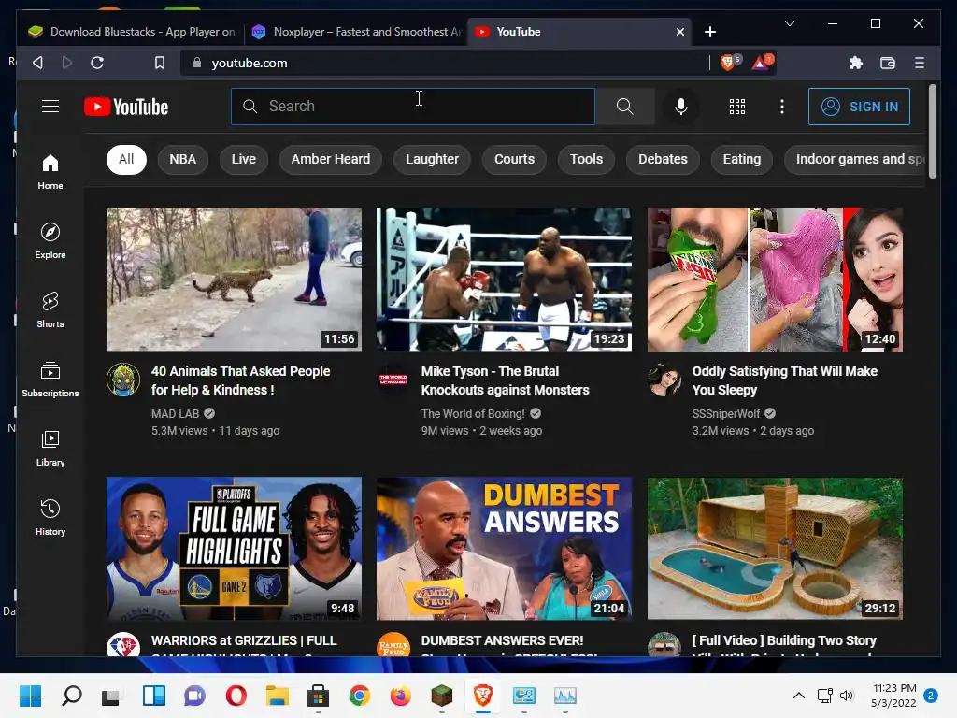Show hidden system tray icons

[798, 696]
